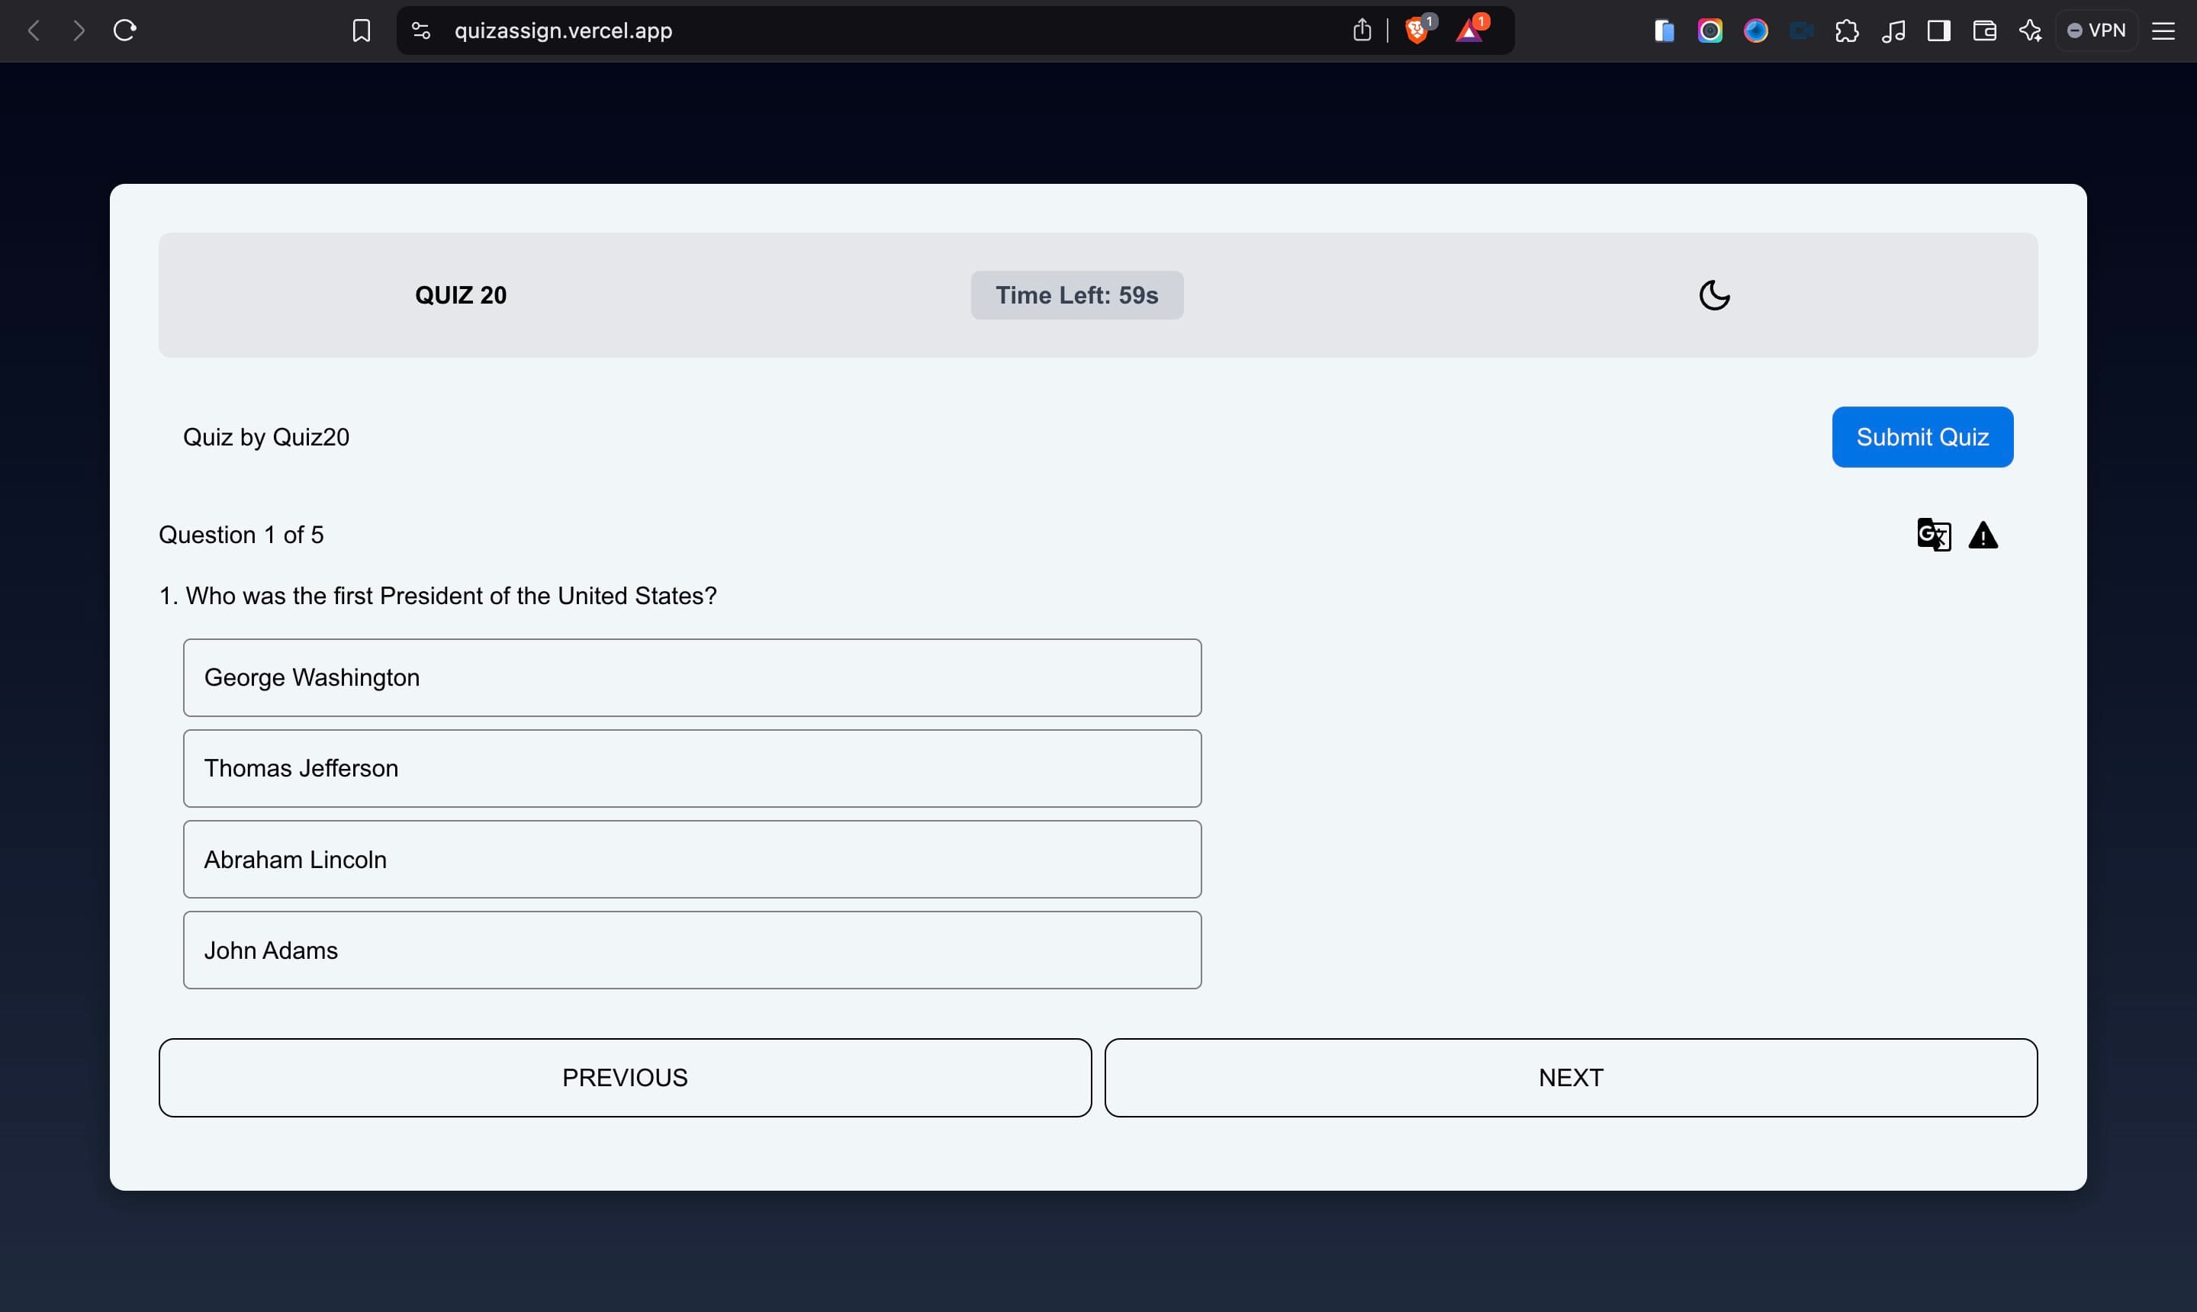Open the dimmed dark blue extension icon
Viewport: 2197px width, 1312px height.
[x=1801, y=32]
